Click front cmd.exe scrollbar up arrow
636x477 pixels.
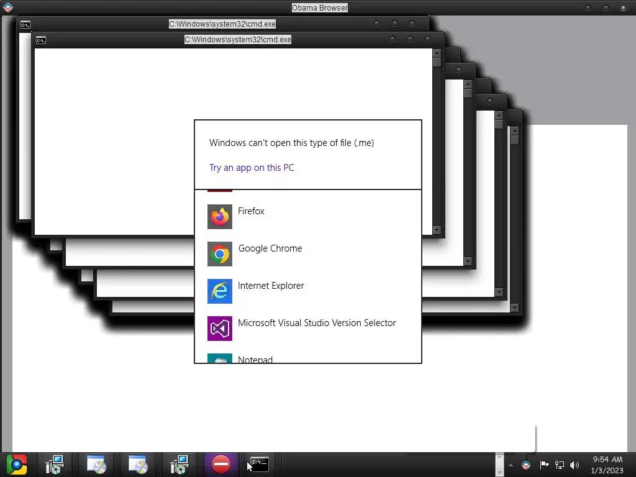(437, 53)
